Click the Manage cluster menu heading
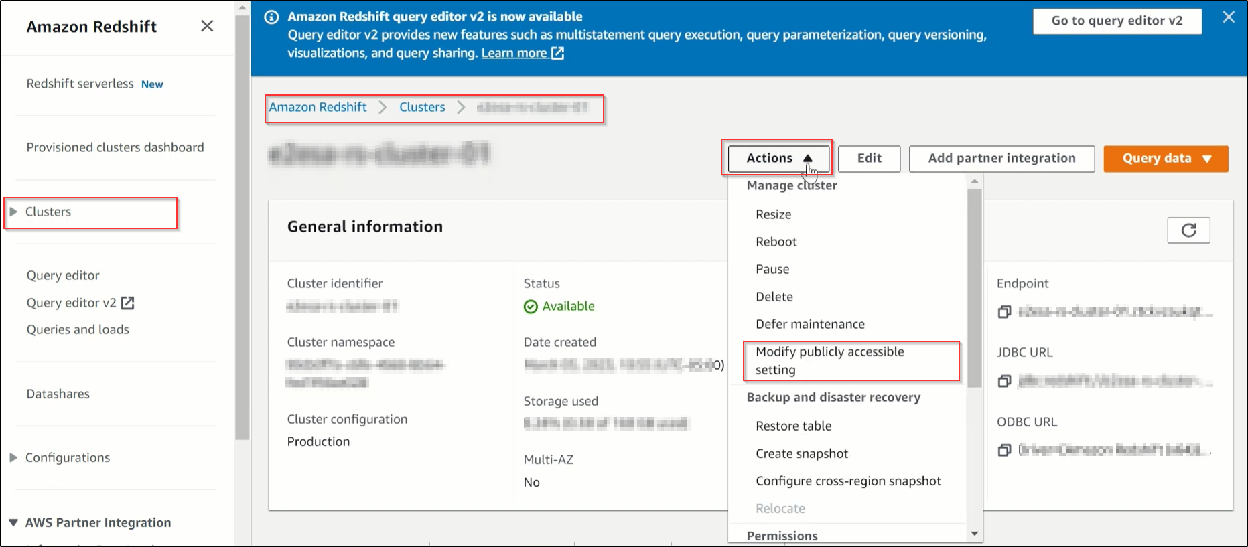The width and height of the screenshot is (1248, 547). pos(792,185)
